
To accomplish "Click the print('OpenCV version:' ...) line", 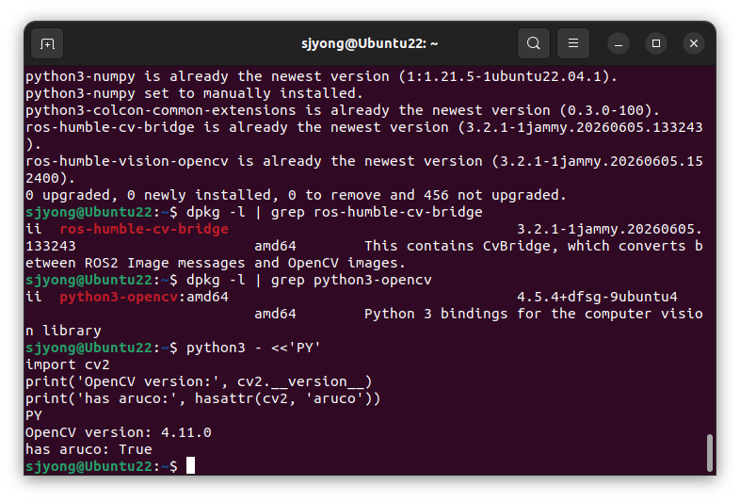I will pos(199,381).
